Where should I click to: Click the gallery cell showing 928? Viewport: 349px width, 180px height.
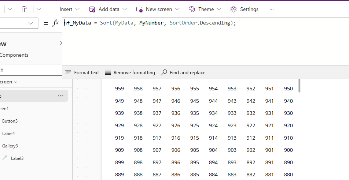tap(138, 126)
